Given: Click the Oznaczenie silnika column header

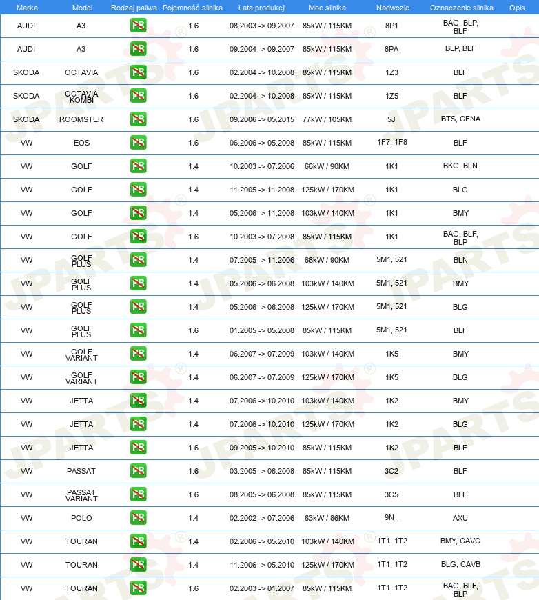Looking at the screenshot, I should click(461, 8).
